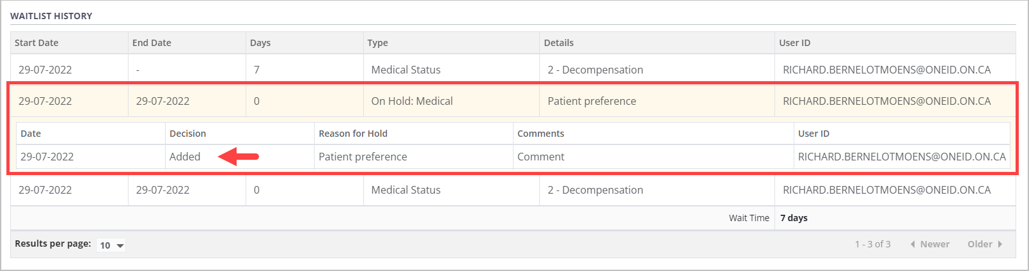Click the Reason for Hold column header
Screen dimensions: 1029x271
click(x=353, y=134)
